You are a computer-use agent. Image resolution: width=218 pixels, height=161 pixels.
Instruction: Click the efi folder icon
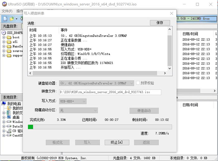click(x=9, y=42)
